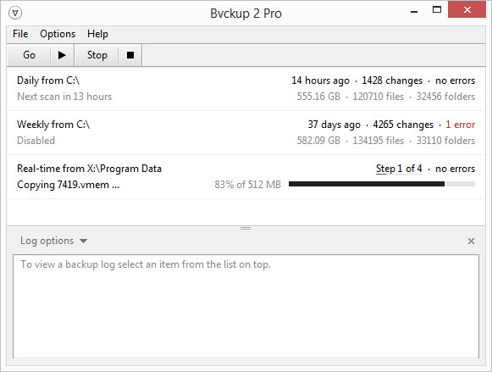Click the splitter handle above log panel

click(x=246, y=228)
